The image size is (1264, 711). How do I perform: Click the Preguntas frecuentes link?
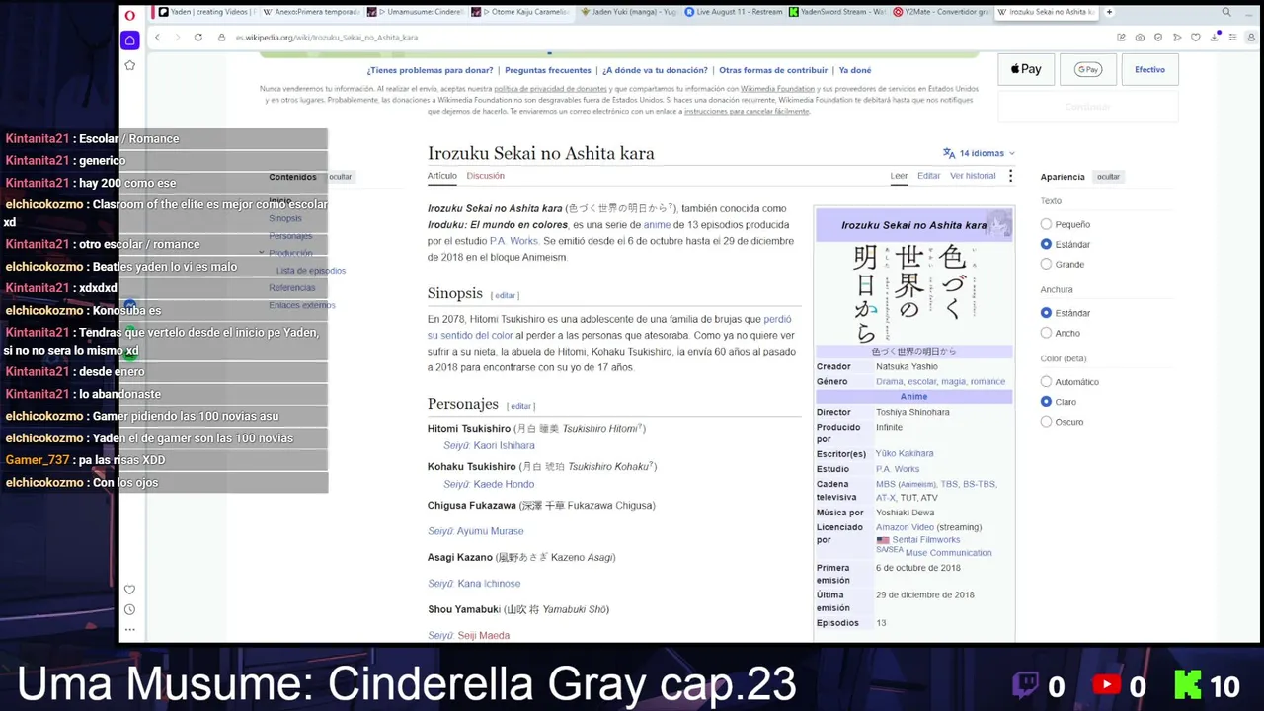pyautogui.click(x=548, y=70)
